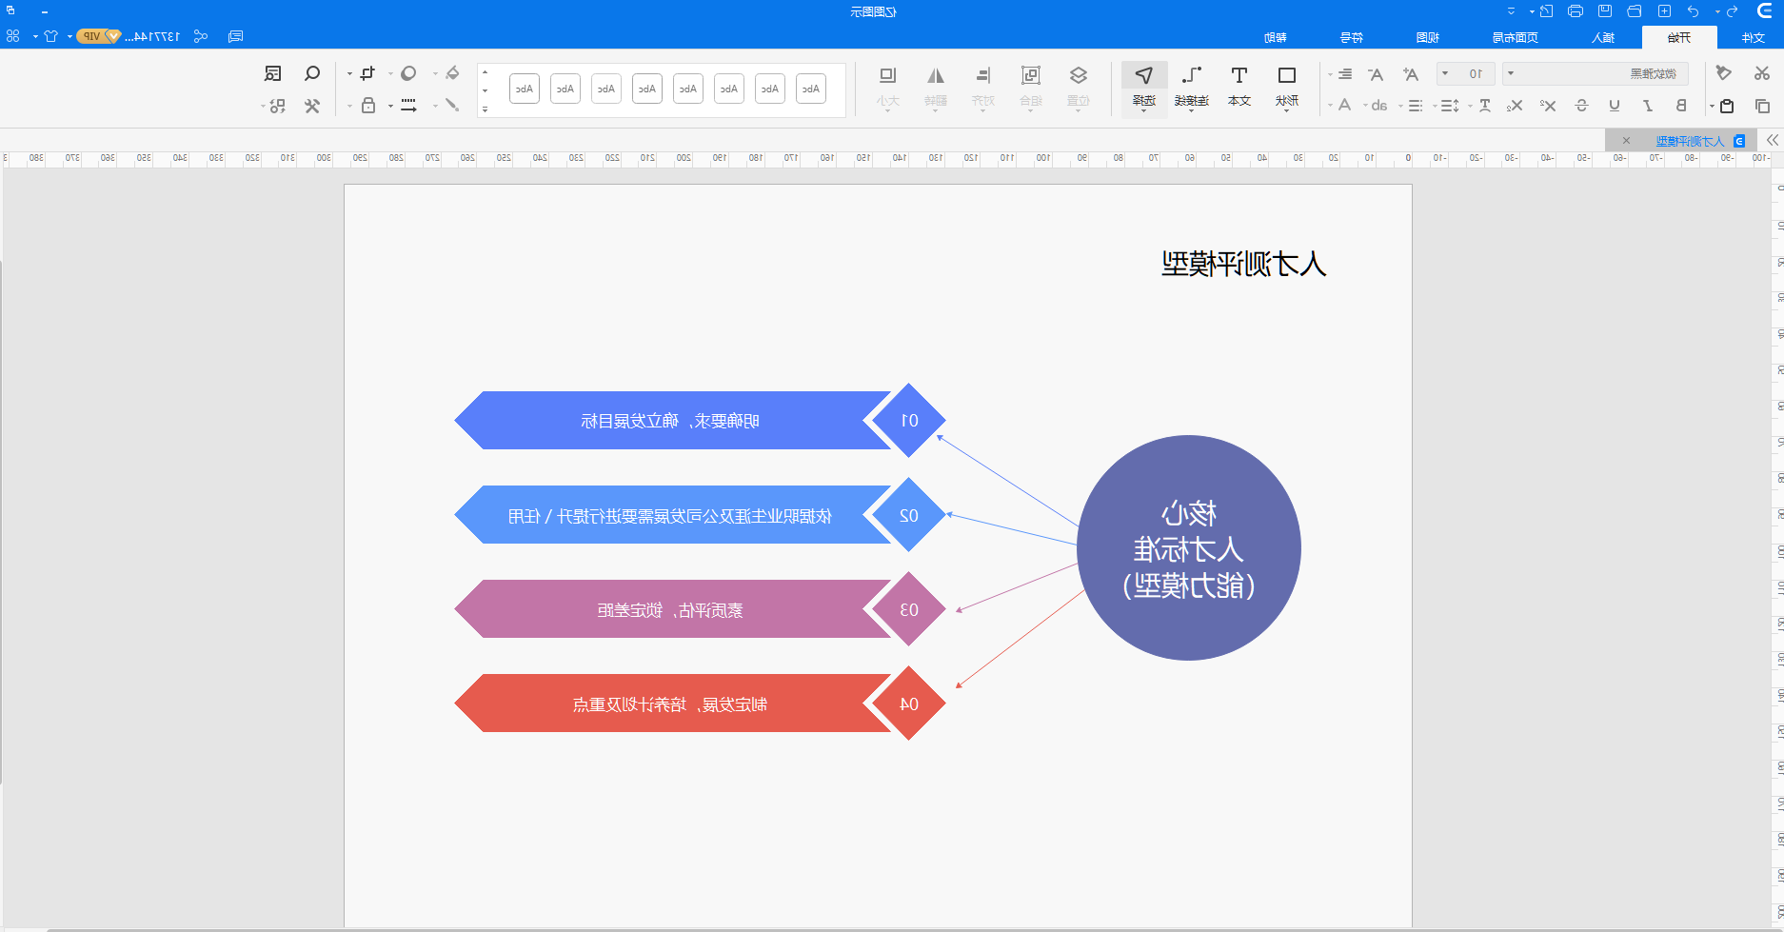
Task: Click the Copy icon in the ribbon
Action: pos(1762,106)
